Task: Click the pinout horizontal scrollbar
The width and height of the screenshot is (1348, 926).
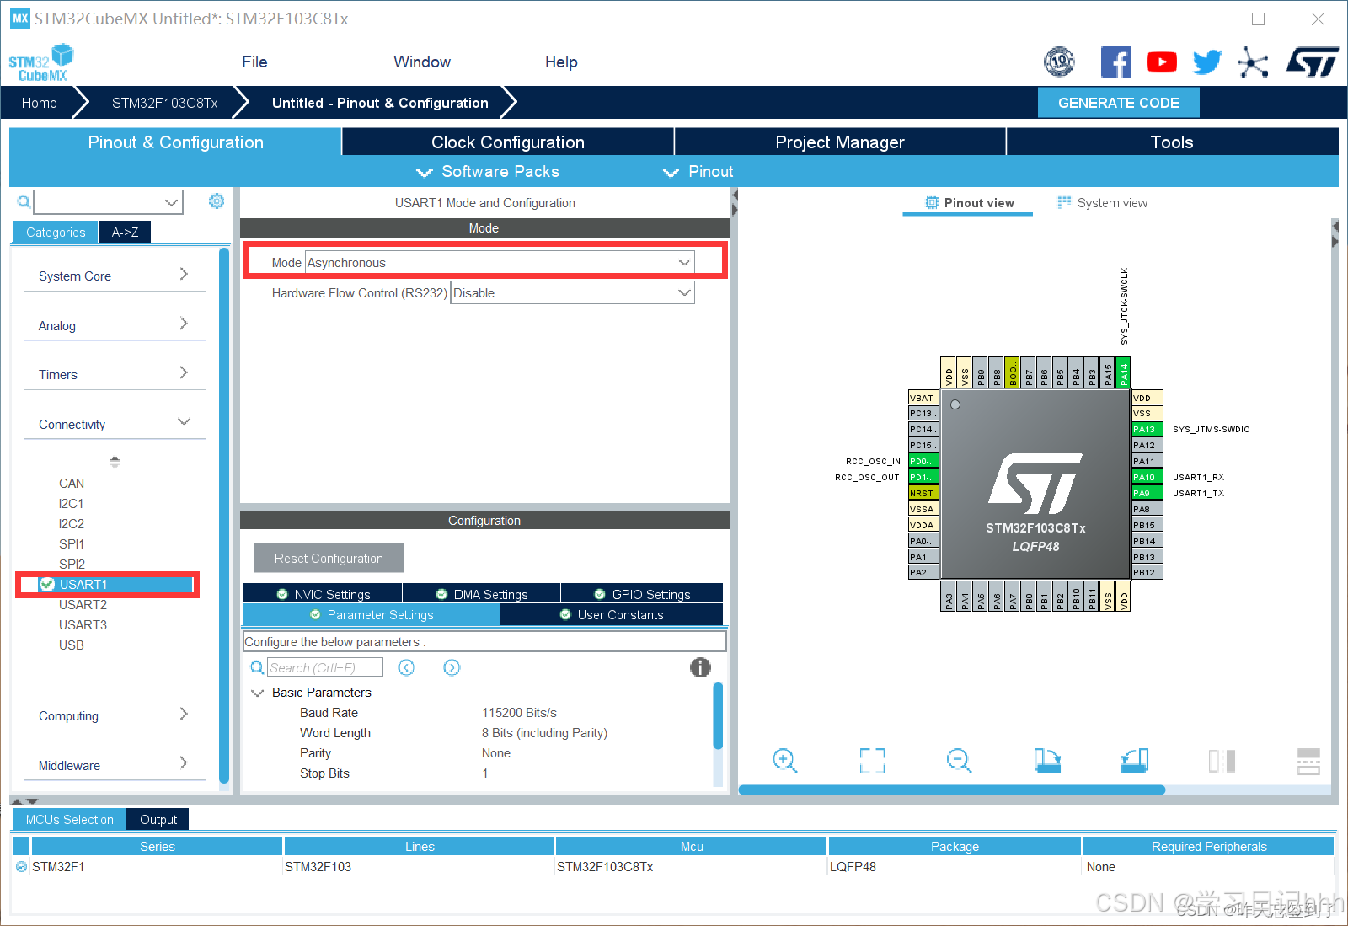Action: pos(952,790)
